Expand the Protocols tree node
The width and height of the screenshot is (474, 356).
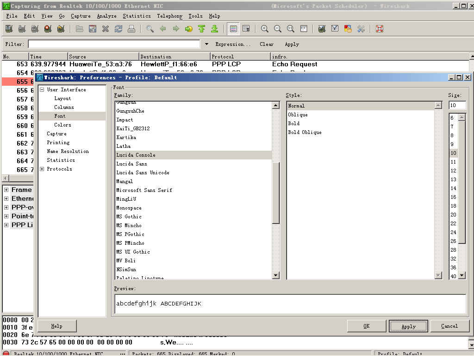(x=42, y=169)
